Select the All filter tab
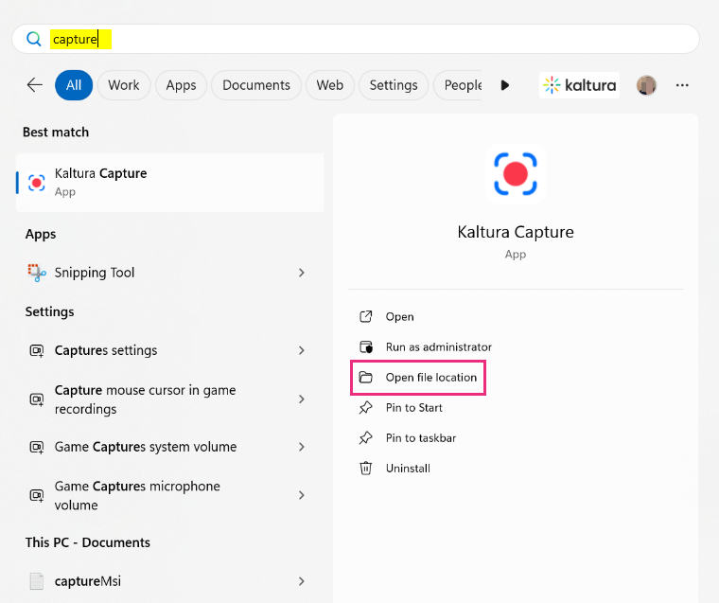 tap(74, 85)
